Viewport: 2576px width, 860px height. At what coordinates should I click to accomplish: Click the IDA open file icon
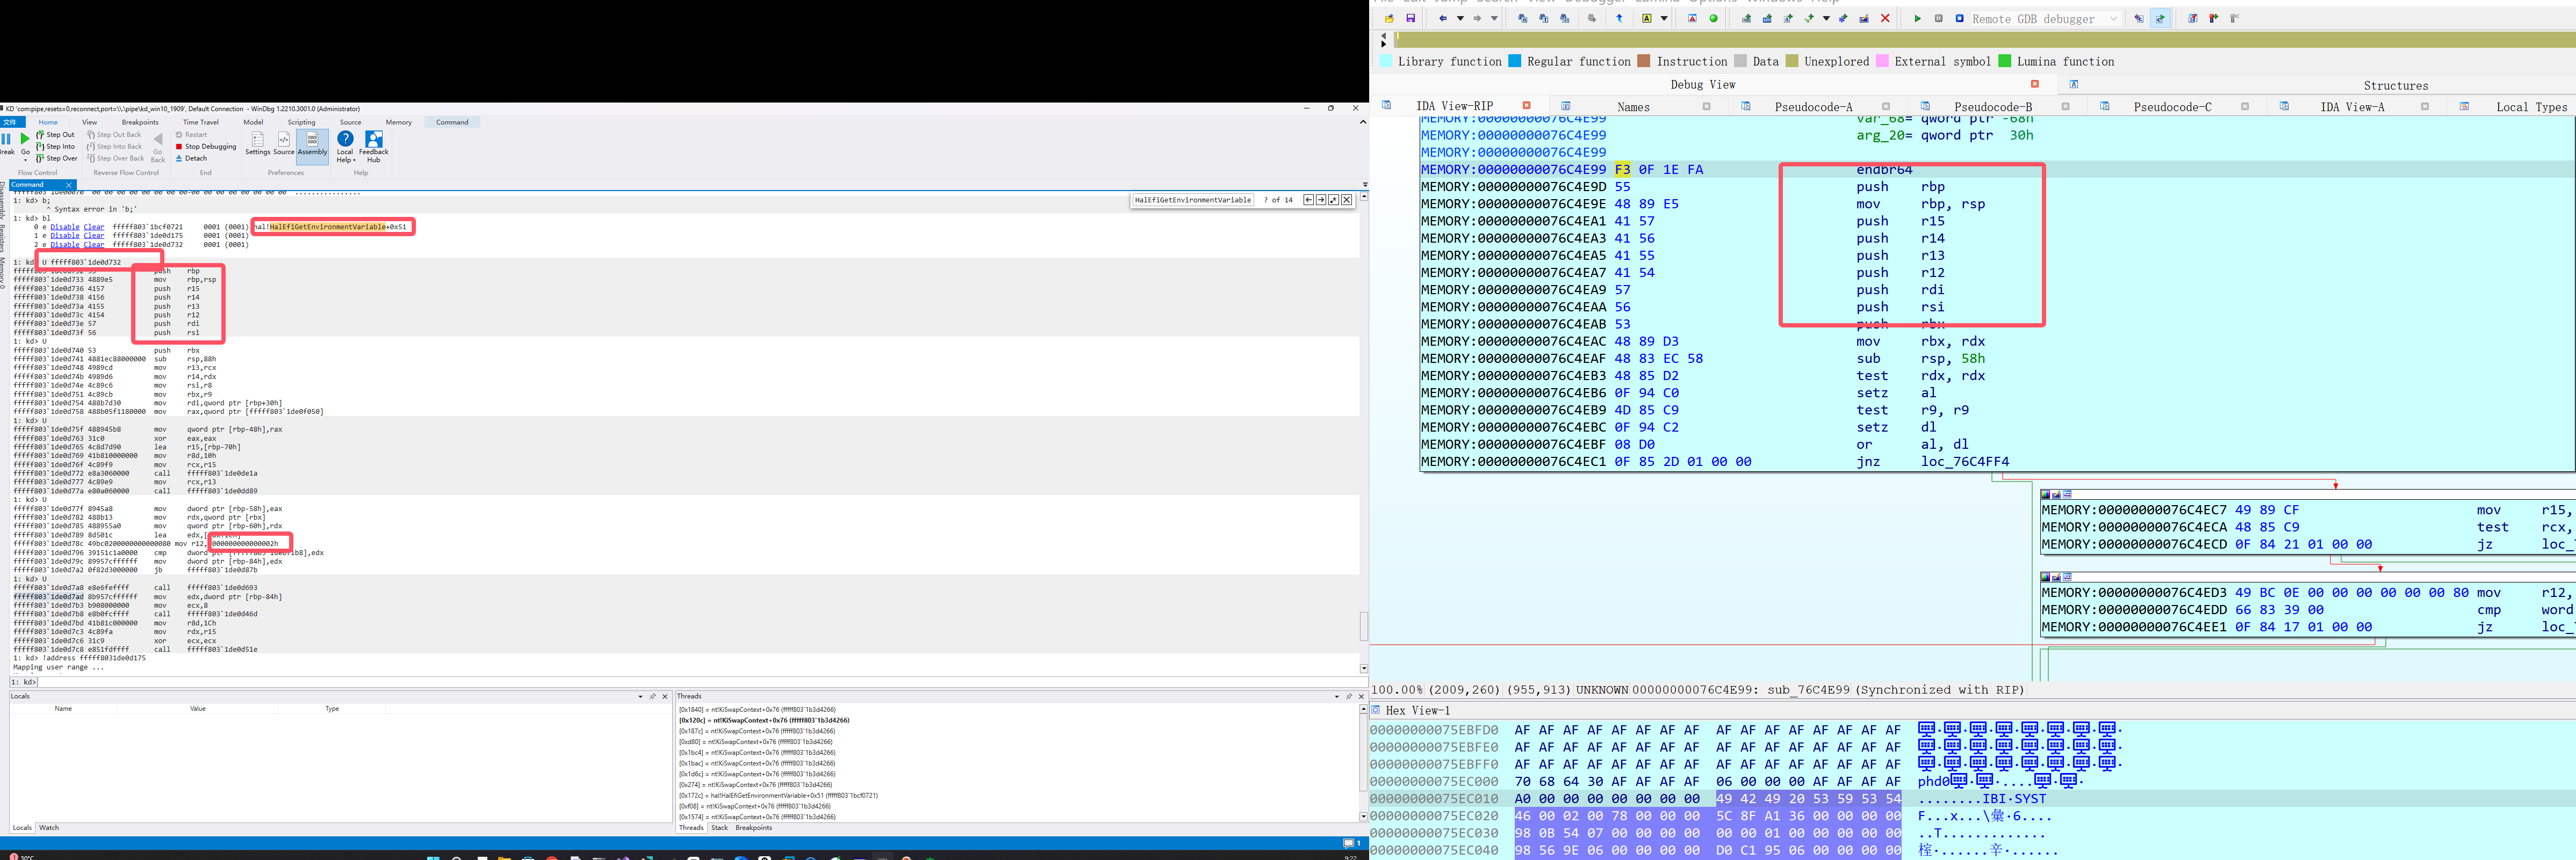click(x=1390, y=18)
